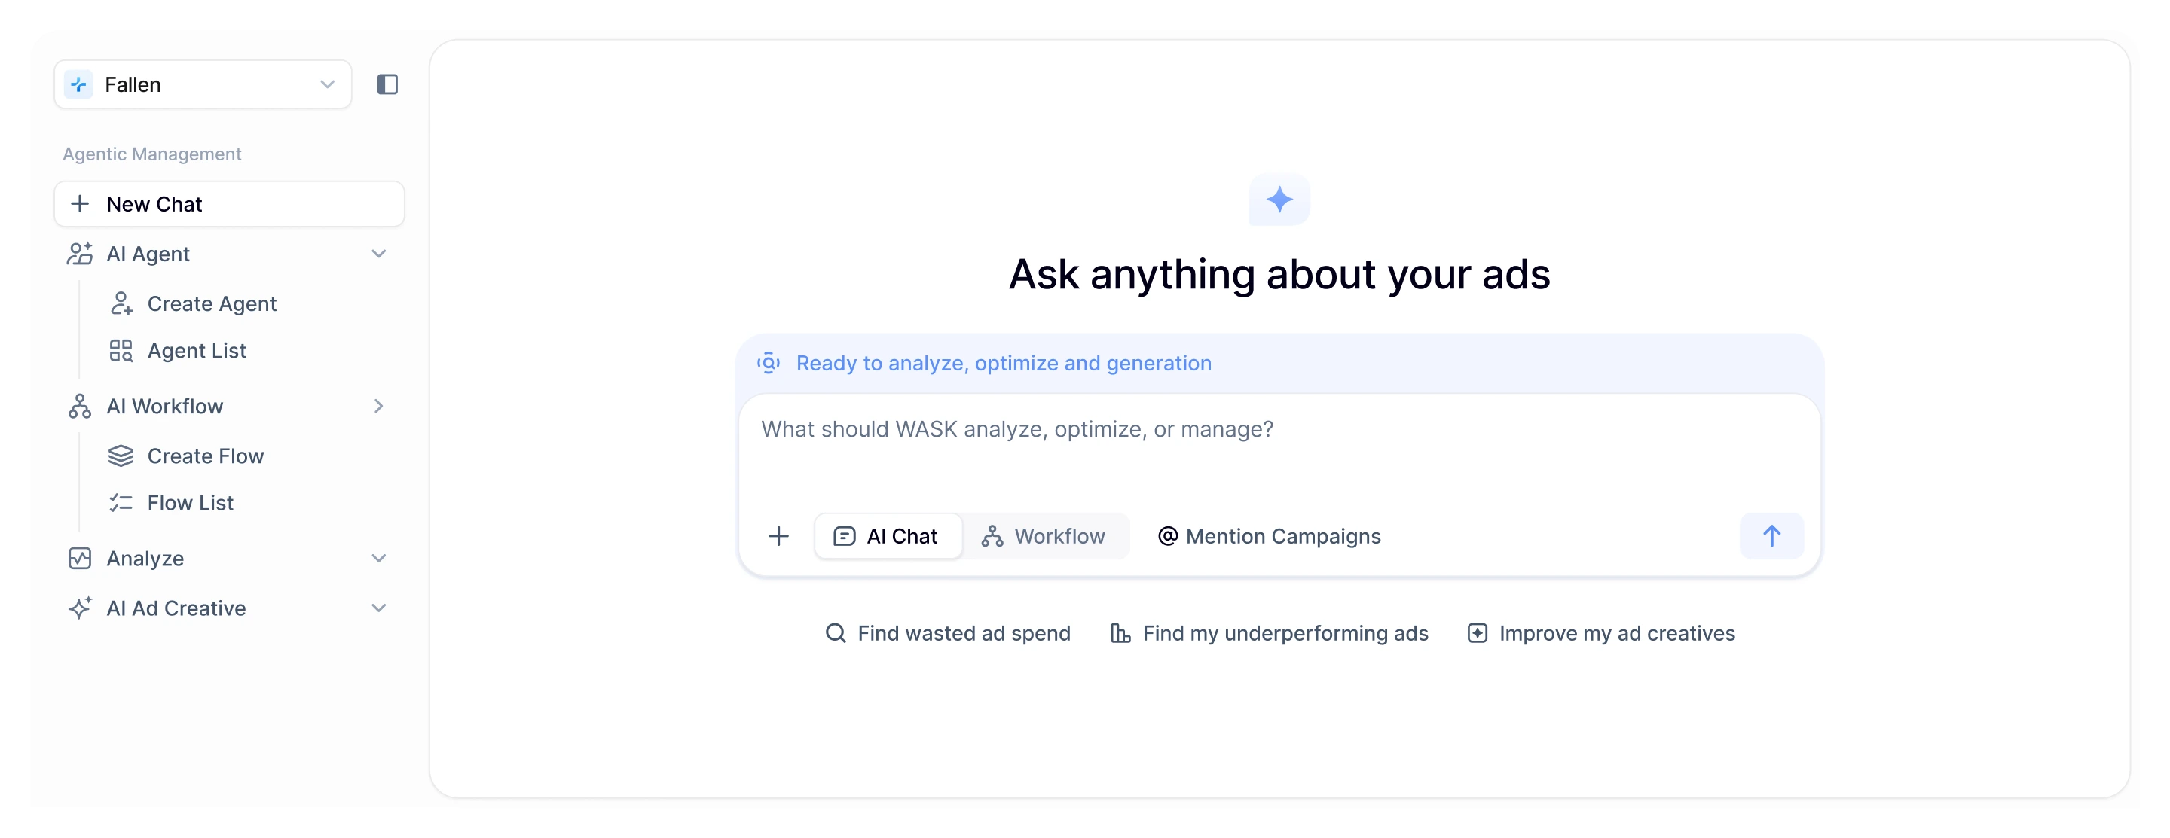
Task: Click the Agent List grid icon
Action: pyautogui.click(x=121, y=351)
